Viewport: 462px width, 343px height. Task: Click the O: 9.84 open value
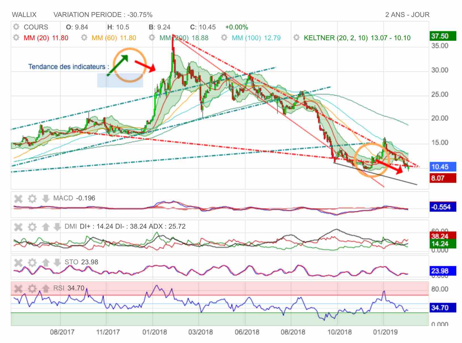[77, 27]
